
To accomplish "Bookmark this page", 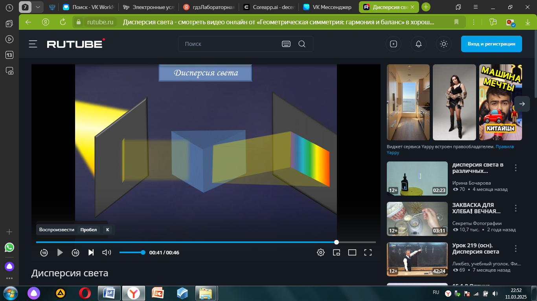I will [x=456, y=22].
